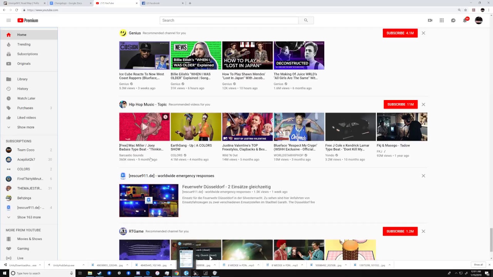
Task: Open the YouTube apps grid
Action: pyautogui.click(x=441, y=20)
